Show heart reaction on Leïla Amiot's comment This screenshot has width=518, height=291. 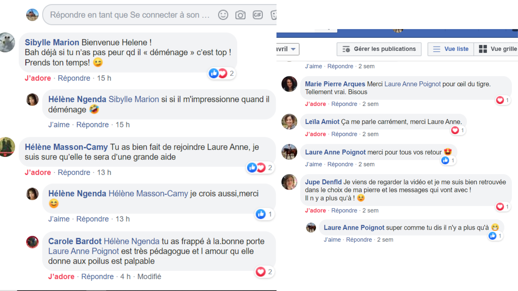point(458,130)
